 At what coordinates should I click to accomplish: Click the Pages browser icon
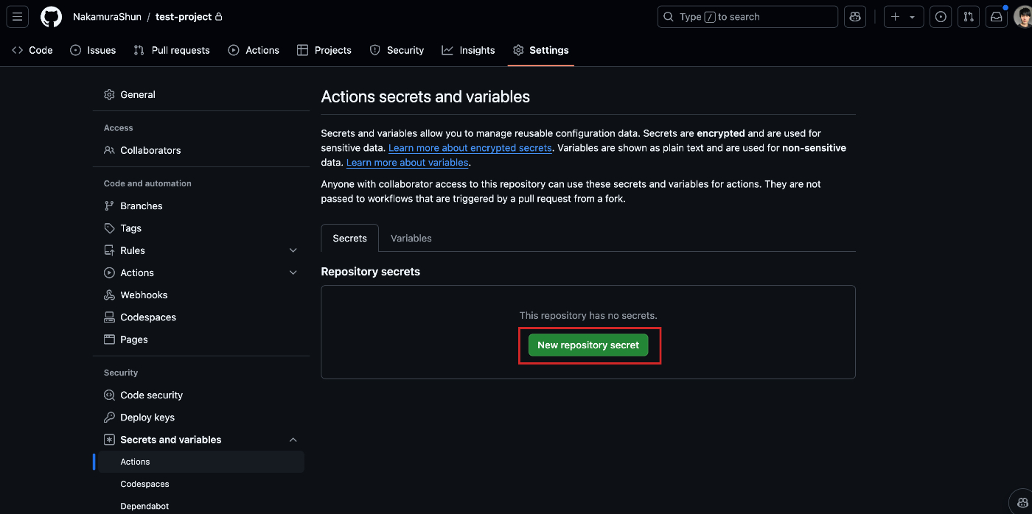[x=109, y=339]
